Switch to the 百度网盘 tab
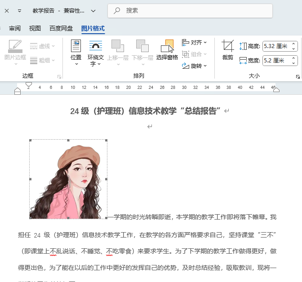 [61, 28]
